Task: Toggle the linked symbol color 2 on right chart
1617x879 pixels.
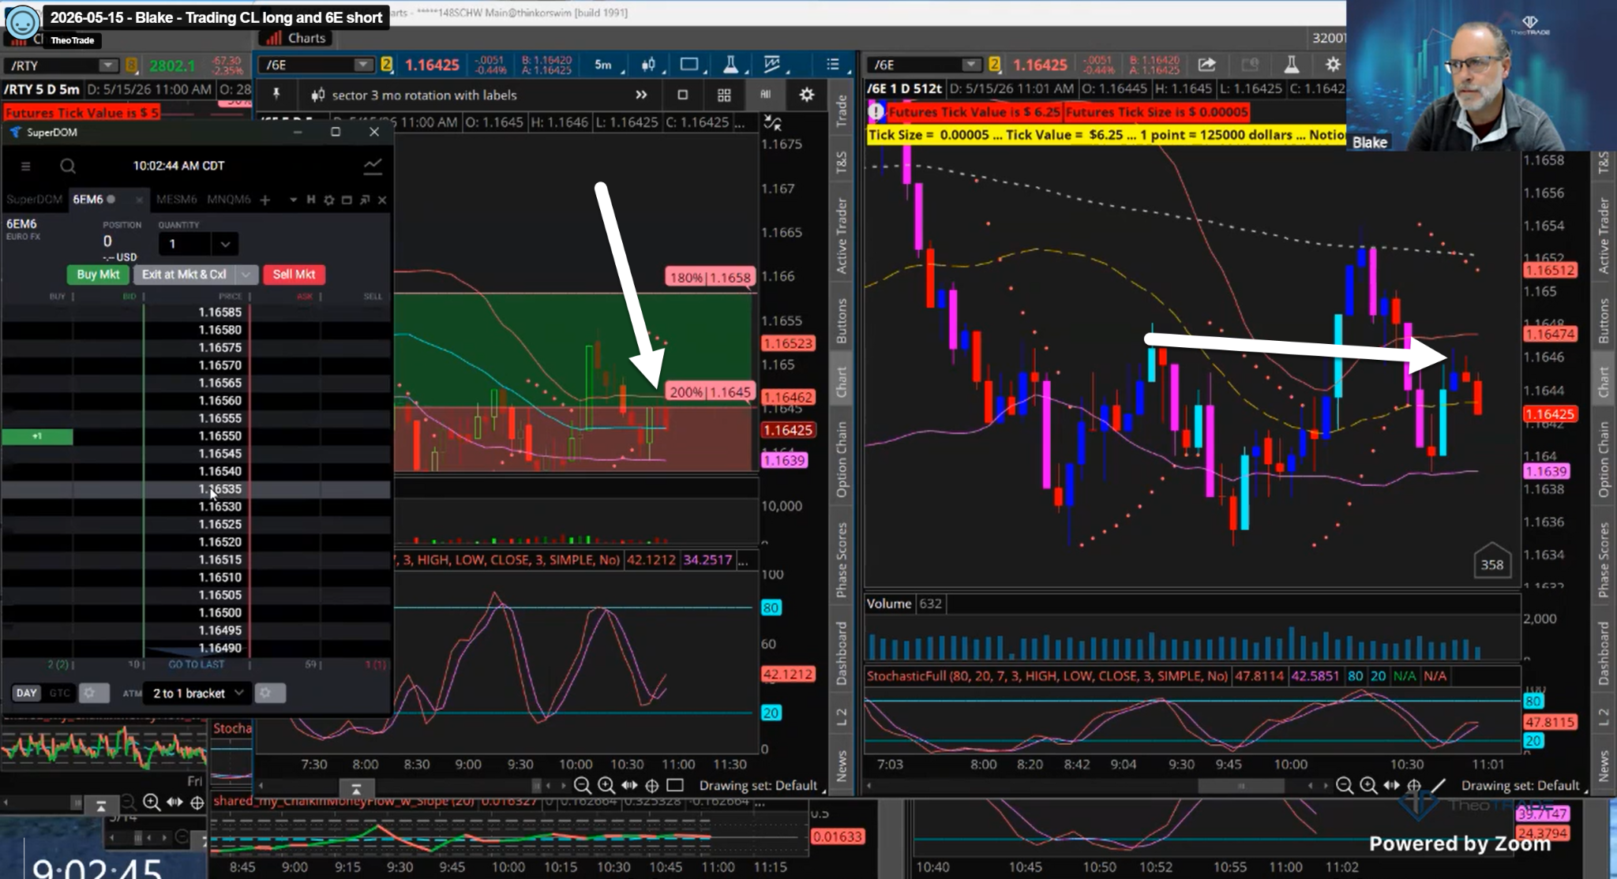Action: [x=995, y=65]
